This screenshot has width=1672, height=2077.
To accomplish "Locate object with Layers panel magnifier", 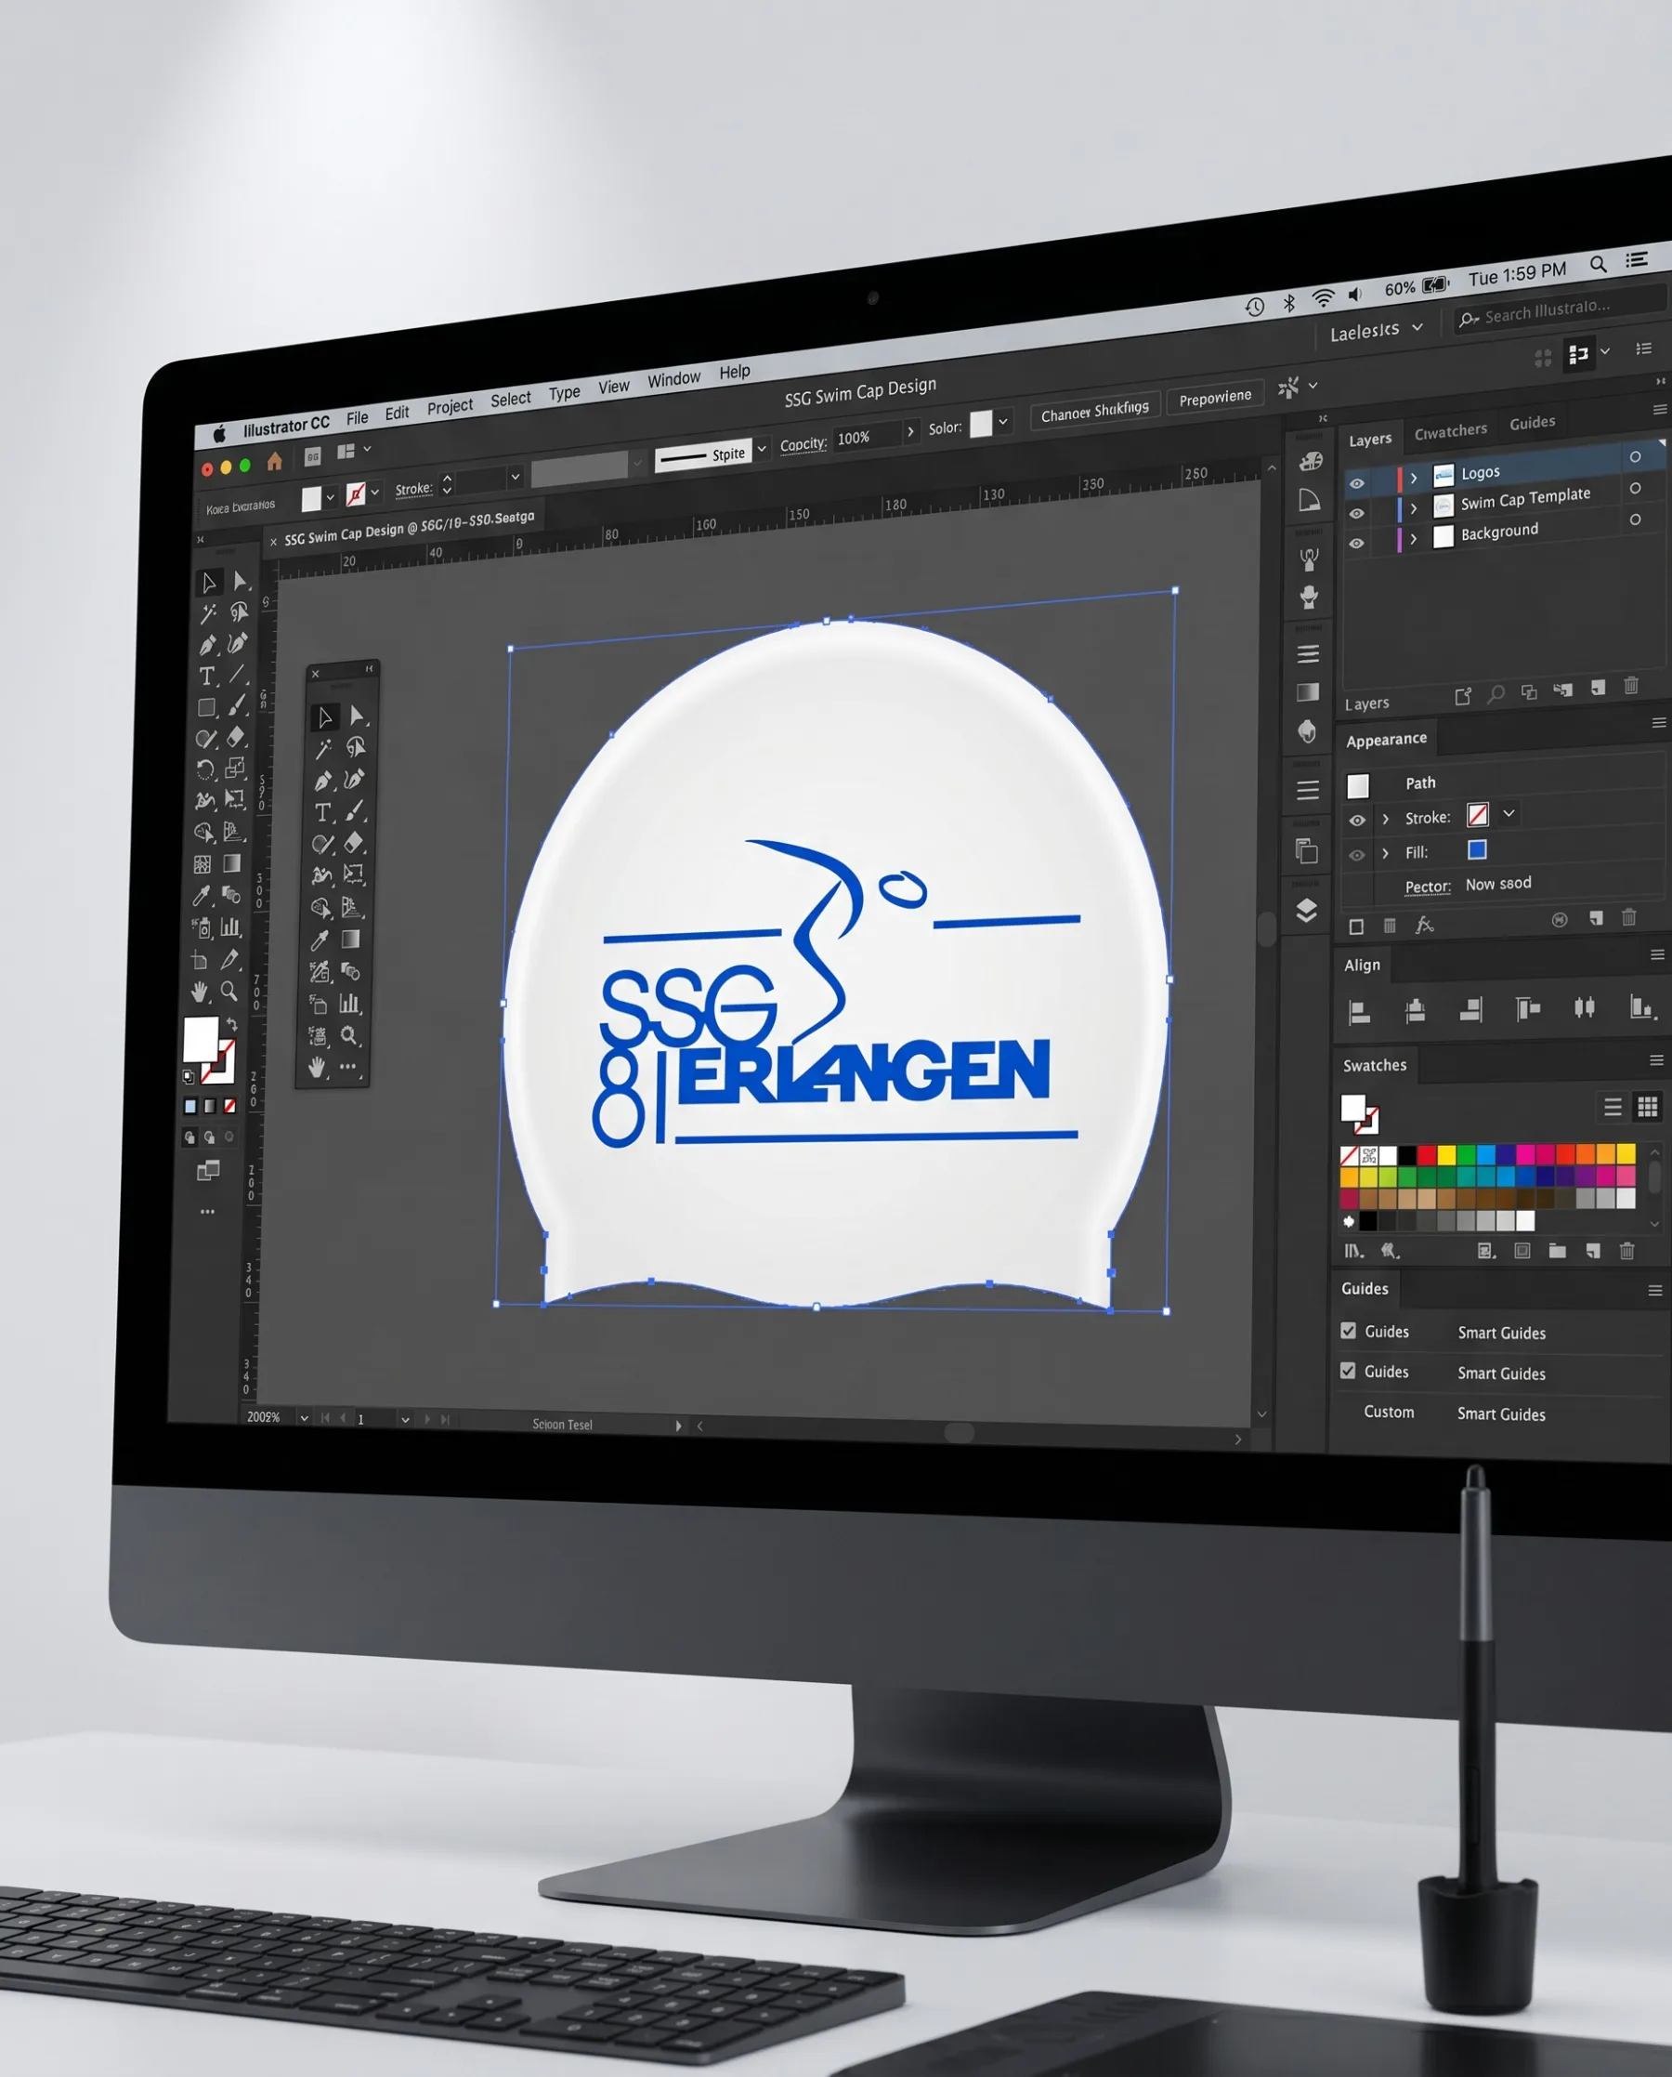I will pyautogui.click(x=1496, y=693).
